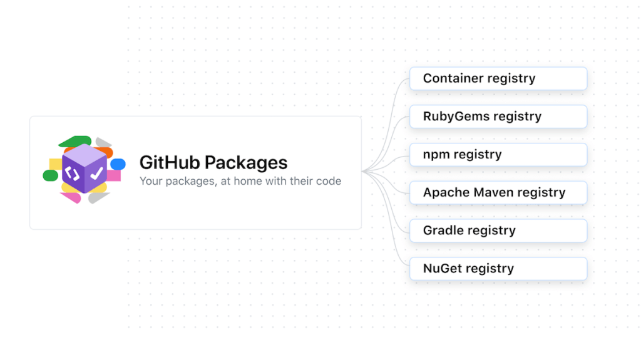Click the blue pill shape right of the cube
Image resolution: width=641 pixels, height=337 pixels.
click(118, 164)
